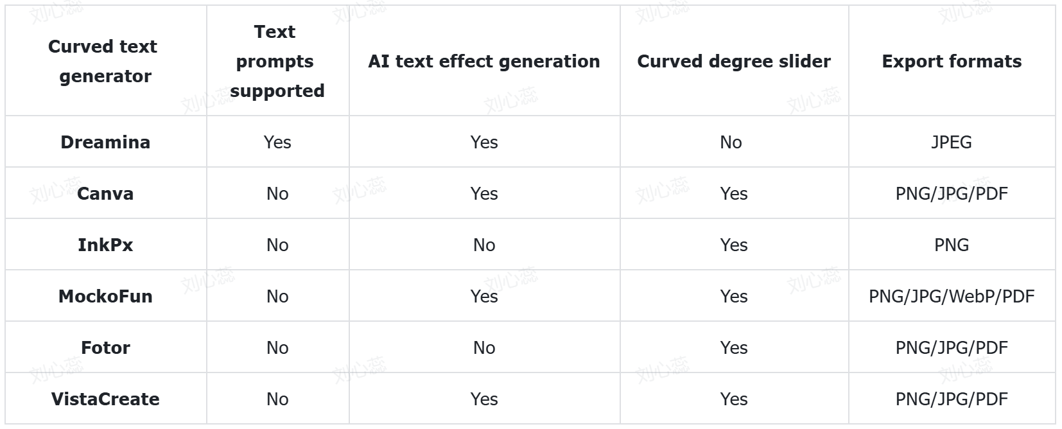The width and height of the screenshot is (1062, 429).
Task: Select InkPx's 'No' under AI text effect generation
Action: 483,245
